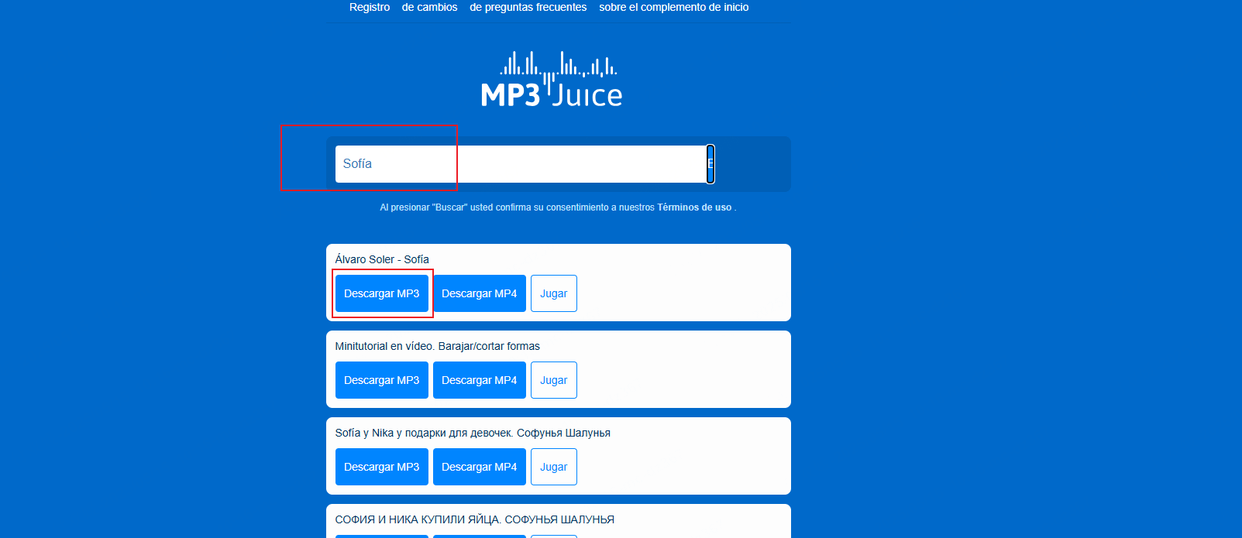Descargar MP4 for Minitutorial en vídeo result
This screenshot has height=538, width=1242.
480,380
